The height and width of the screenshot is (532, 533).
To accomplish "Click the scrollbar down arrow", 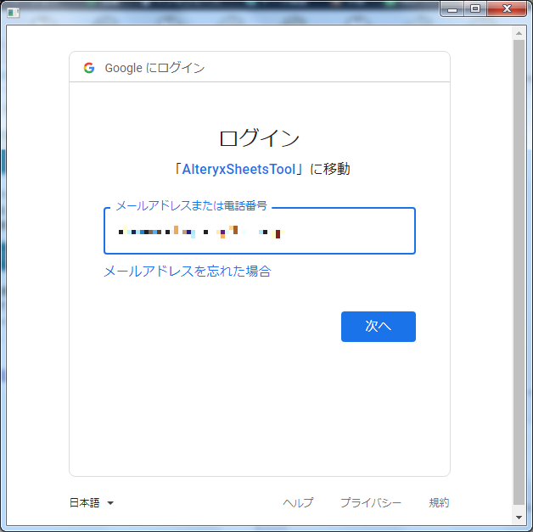I will point(519,518).
